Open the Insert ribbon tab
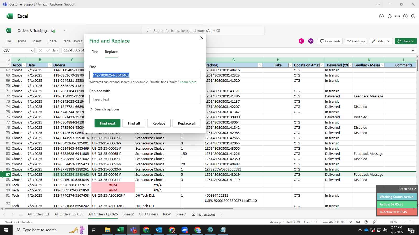The height and width of the screenshot is (235, 419). (x=37, y=41)
